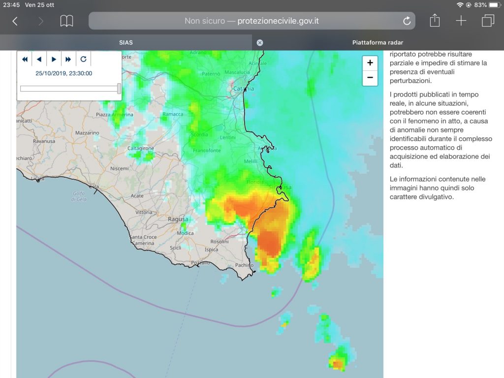Open the Share sheet icon

(x=434, y=21)
